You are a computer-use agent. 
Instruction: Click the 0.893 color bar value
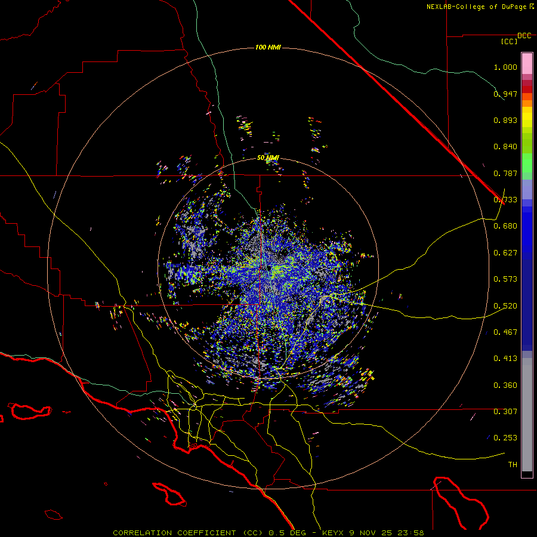[505, 120]
